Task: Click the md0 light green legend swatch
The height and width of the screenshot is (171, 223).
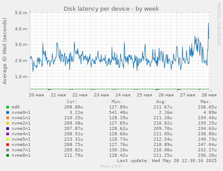Action: pyautogui.click(x=8, y=107)
